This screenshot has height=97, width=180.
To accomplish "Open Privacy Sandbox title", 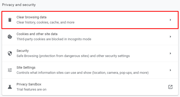I will [x=29, y=84].
